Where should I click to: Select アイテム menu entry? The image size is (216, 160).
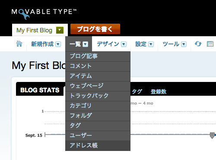pos(98,76)
